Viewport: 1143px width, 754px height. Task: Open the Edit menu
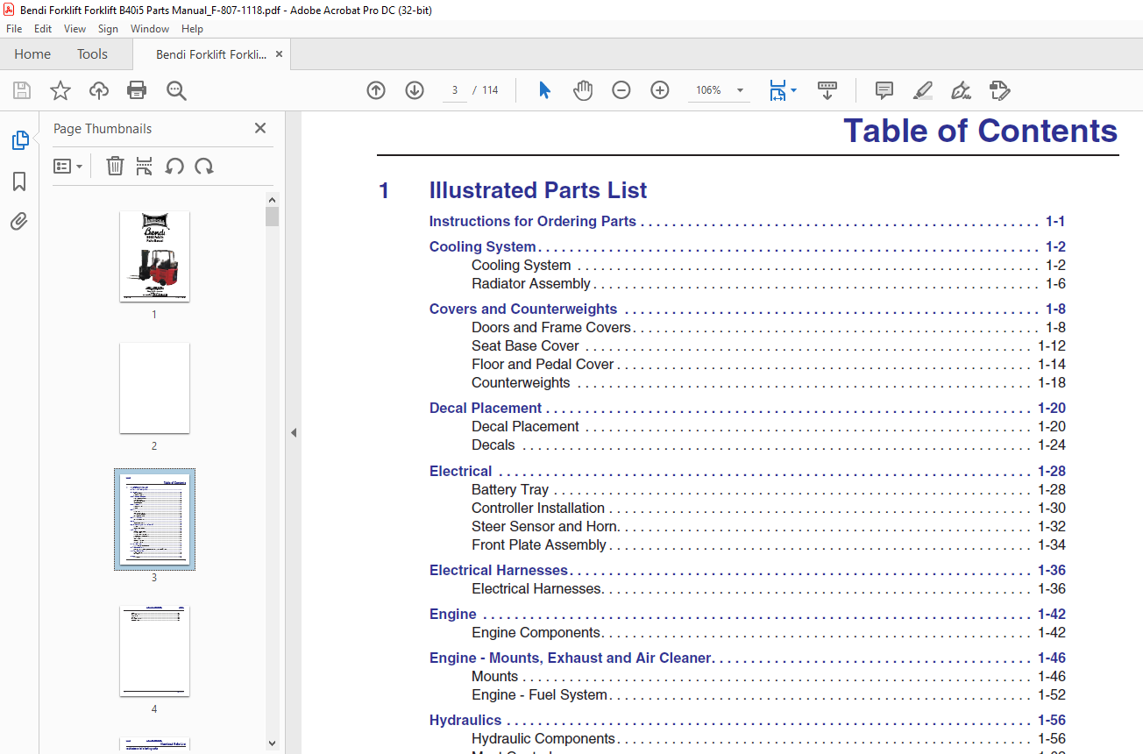tap(43, 29)
